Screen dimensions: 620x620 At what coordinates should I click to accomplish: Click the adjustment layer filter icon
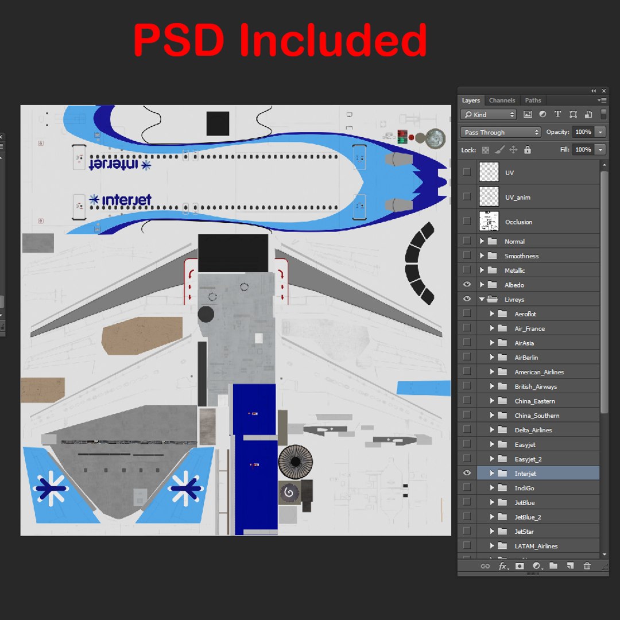[542, 114]
